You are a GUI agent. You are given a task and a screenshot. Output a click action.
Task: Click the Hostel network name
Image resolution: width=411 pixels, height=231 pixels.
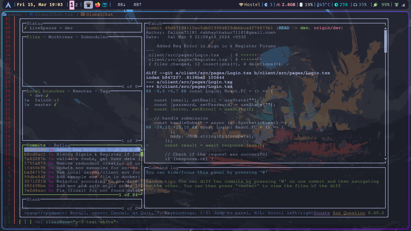pyautogui.click(x=252, y=5)
